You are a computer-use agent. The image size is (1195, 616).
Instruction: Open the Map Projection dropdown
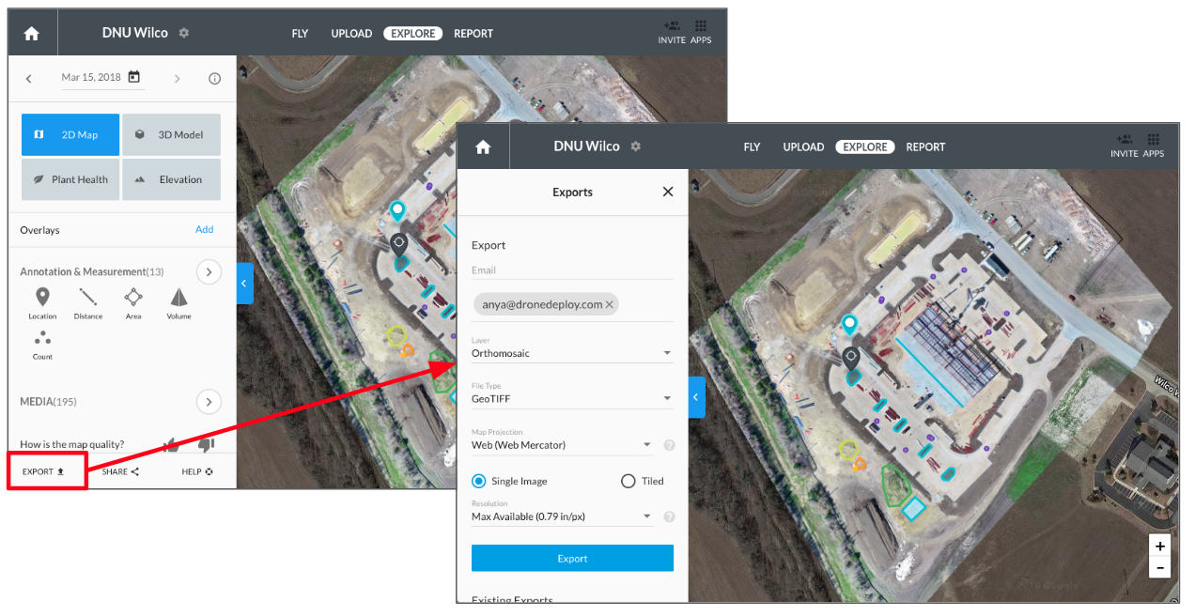562,445
